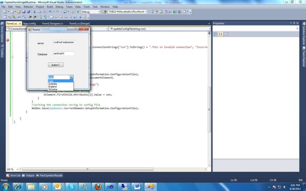Screen dimensions: 306x191
Task: Open the Properties panel window position menu arrow
Action: tap(291, 23)
